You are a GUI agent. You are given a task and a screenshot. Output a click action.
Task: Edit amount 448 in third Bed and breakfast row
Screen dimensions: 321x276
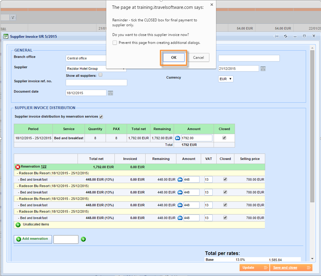pyautogui.click(x=192, y=205)
